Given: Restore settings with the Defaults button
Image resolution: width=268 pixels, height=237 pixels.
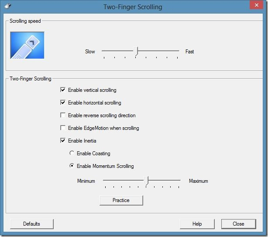Looking at the screenshot, I should pos(31,224).
